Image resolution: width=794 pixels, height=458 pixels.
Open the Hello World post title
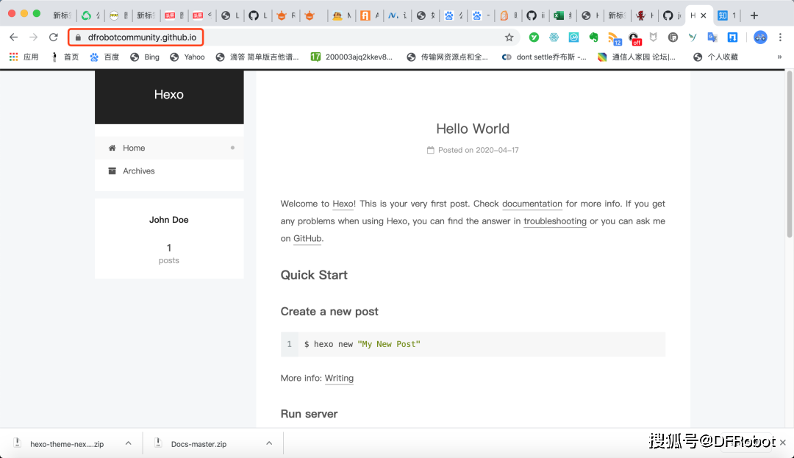tap(473, 129)
